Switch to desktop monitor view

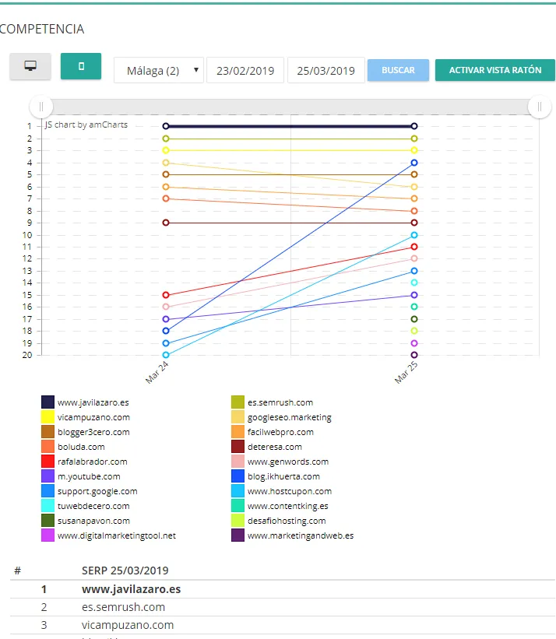[x=30, y=67]
